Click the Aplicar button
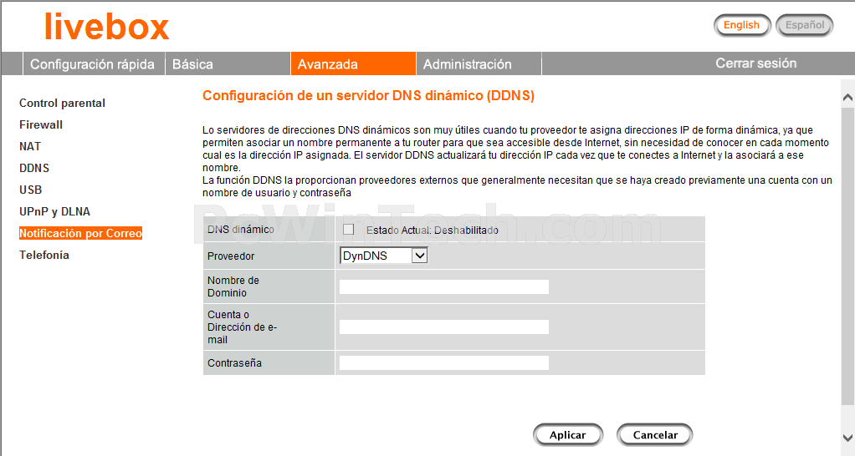The image size is (855, 456). click(568, 435)
